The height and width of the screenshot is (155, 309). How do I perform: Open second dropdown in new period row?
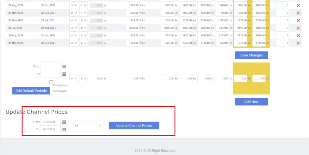(83, 78)
